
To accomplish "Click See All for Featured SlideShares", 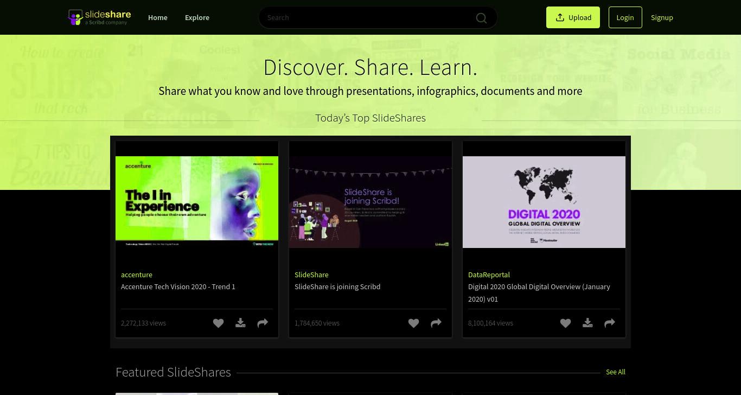I will pyautogui.click(x=616, y=372).
